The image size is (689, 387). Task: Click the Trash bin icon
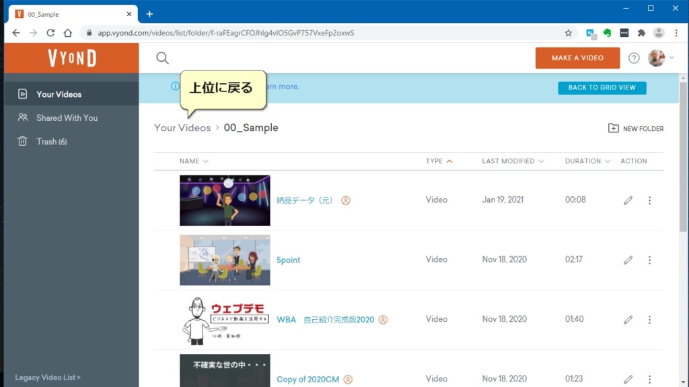point(22,141)
